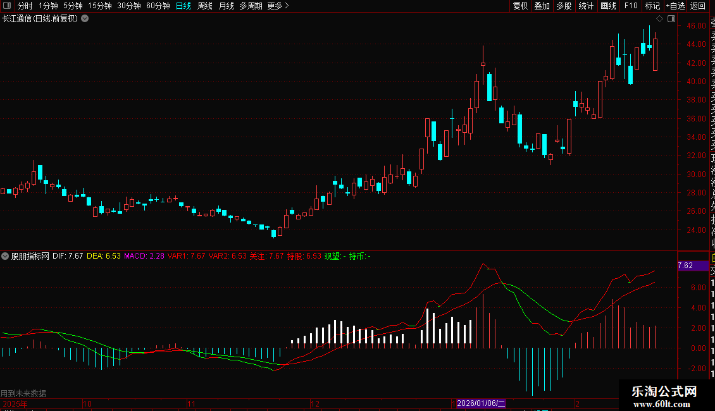Switch to 月线 monthly tab
The width and height of the screenshot is (715, 411).
(x=226, y=6)
